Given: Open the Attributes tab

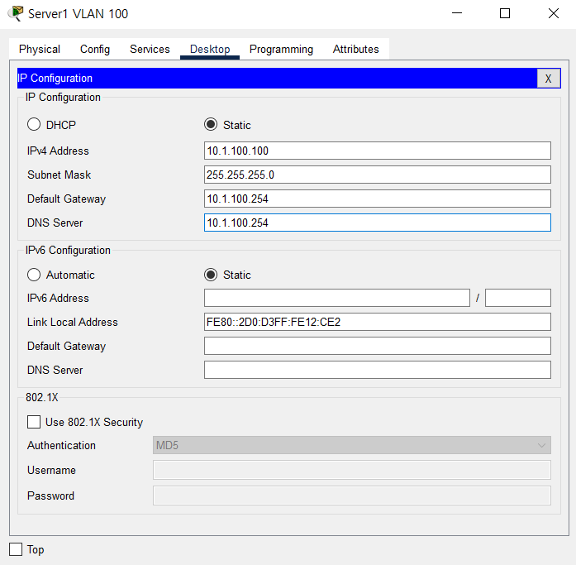Looking at the screenshot, I should tap(355, 49).
